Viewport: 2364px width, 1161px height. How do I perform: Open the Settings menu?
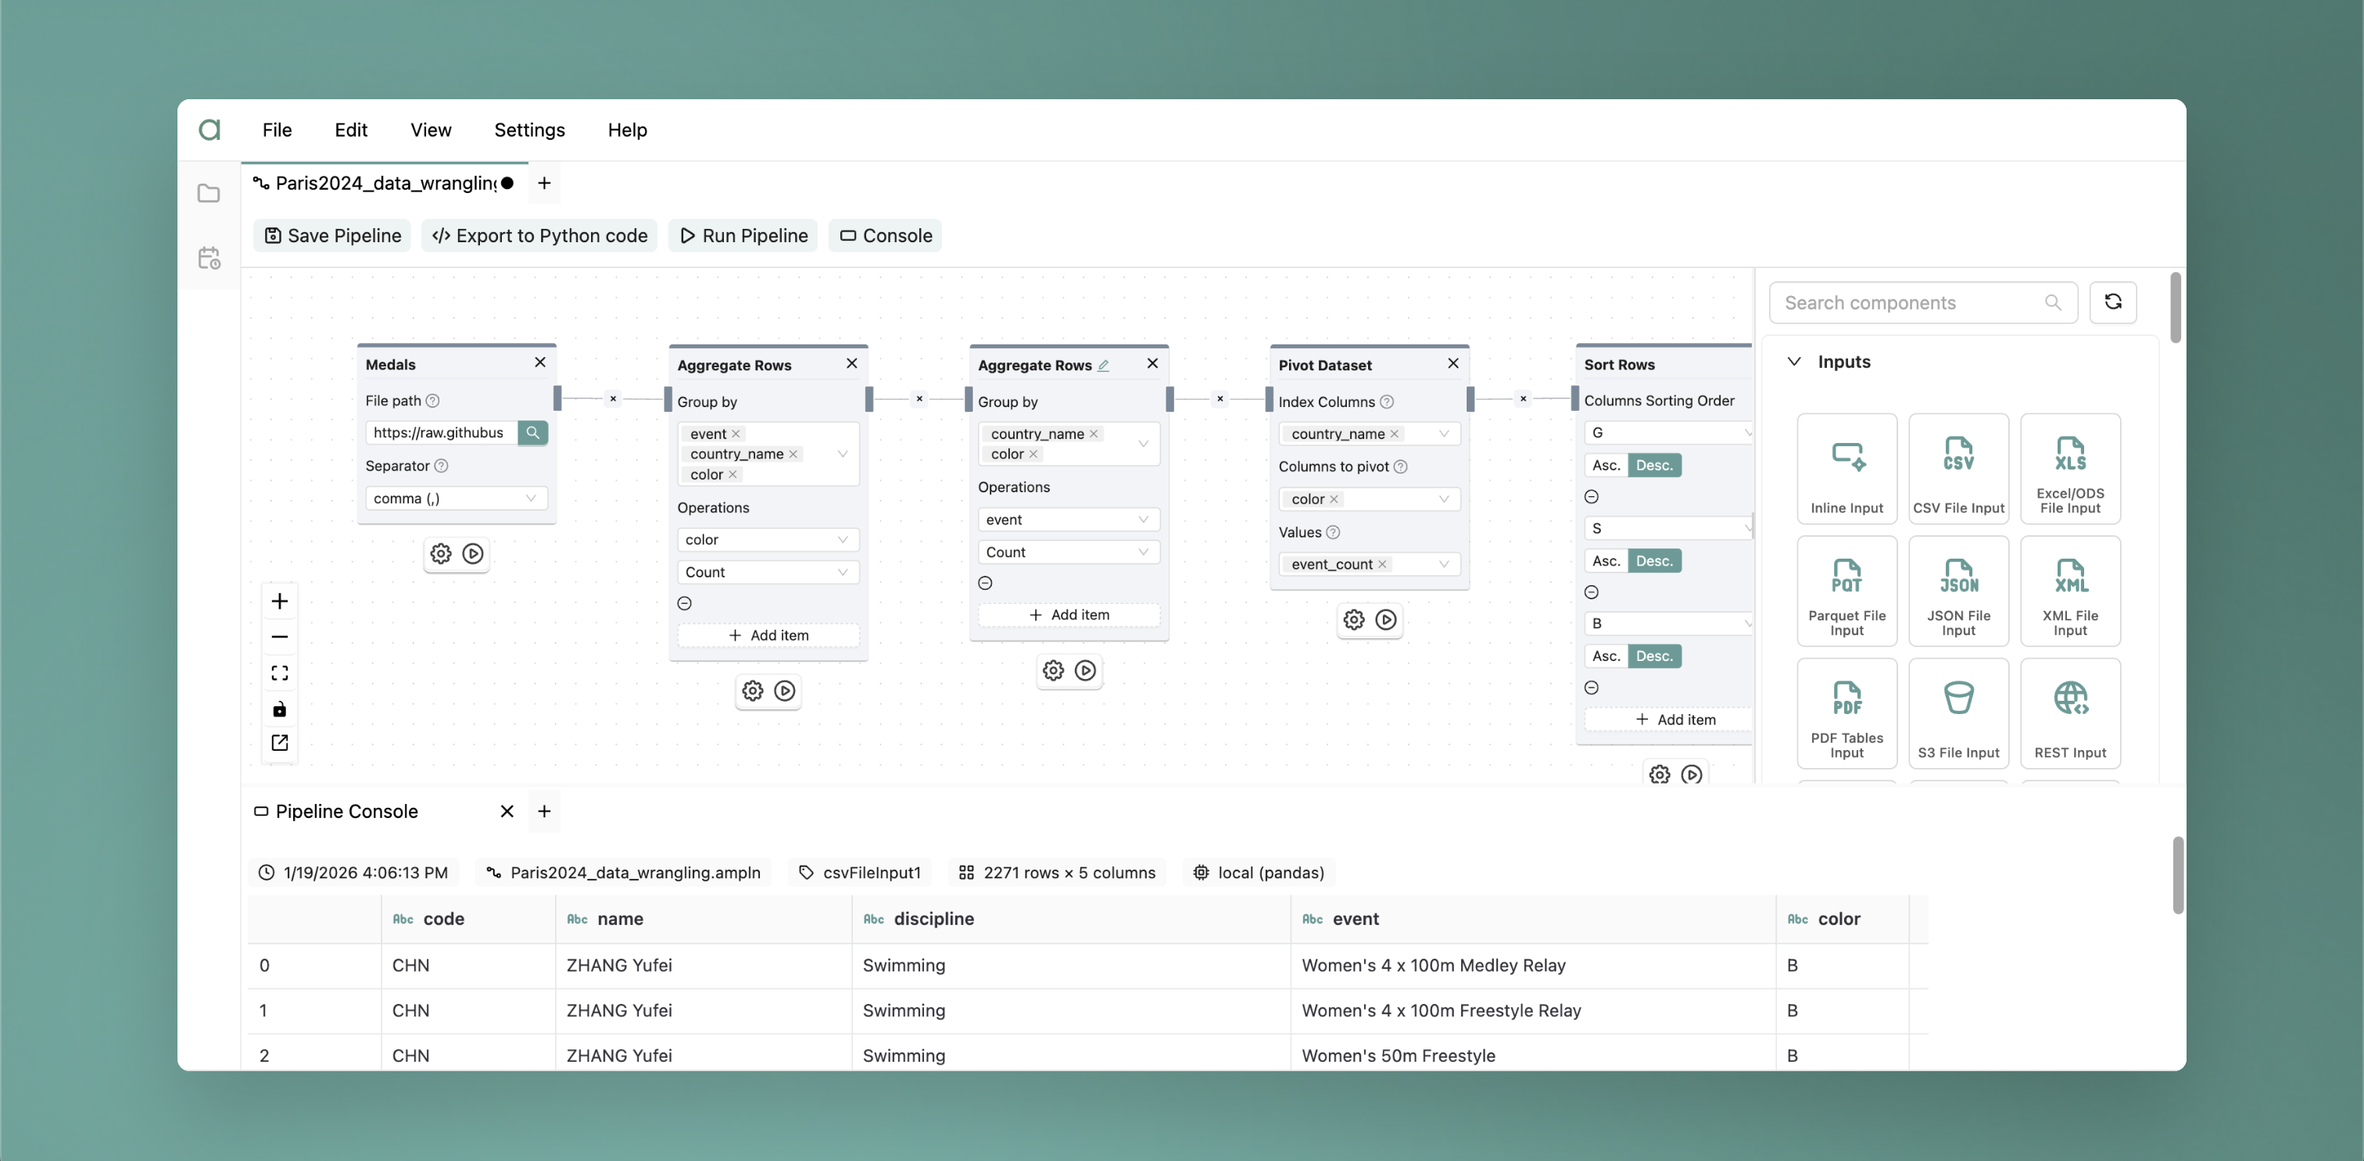pyautogui.click(x=529, y=130)
